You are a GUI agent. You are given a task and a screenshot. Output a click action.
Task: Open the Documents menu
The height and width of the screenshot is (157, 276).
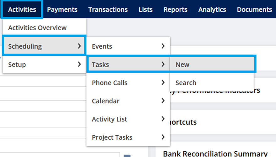pyautogui.click(x=254, y=9)
